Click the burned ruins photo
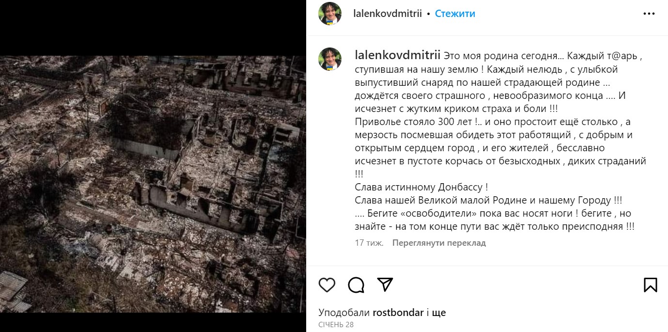Viewport: 668px width, 332px height. click(153, 184)
